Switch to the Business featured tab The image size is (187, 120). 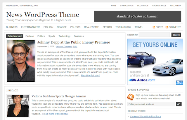coord(79,36)
